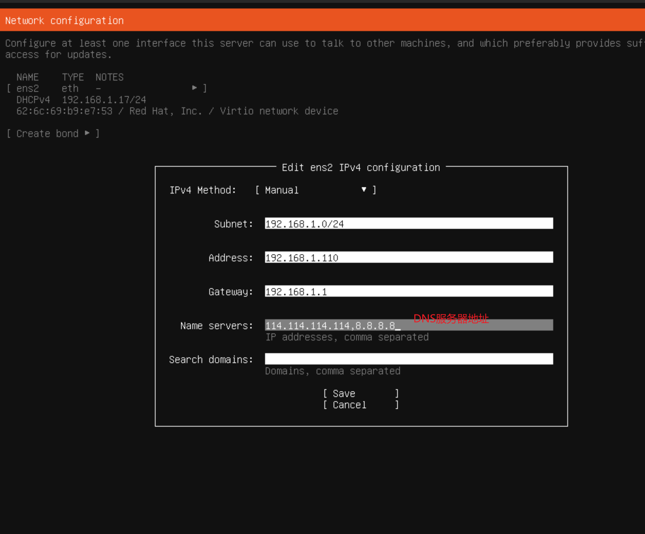Click the IPv4 Method label
This screenshot has width=645, height=534.
click(203, 190)
